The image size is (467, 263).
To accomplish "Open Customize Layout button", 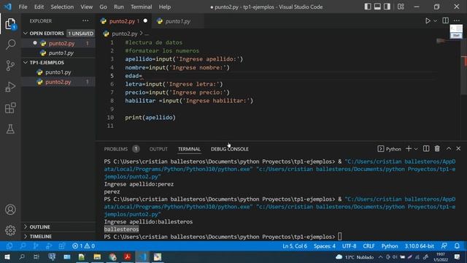I will click(401, 7).
